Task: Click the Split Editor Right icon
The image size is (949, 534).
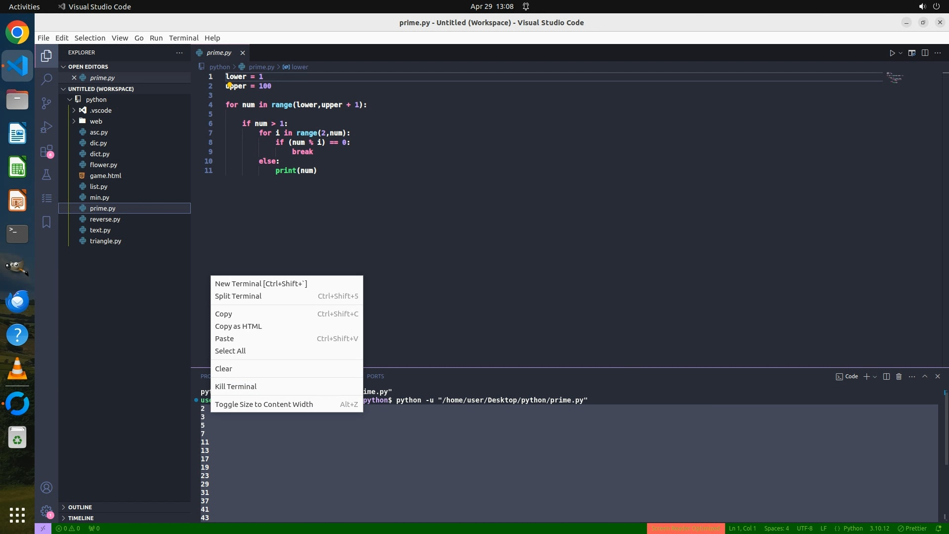Action: [925, 53]
